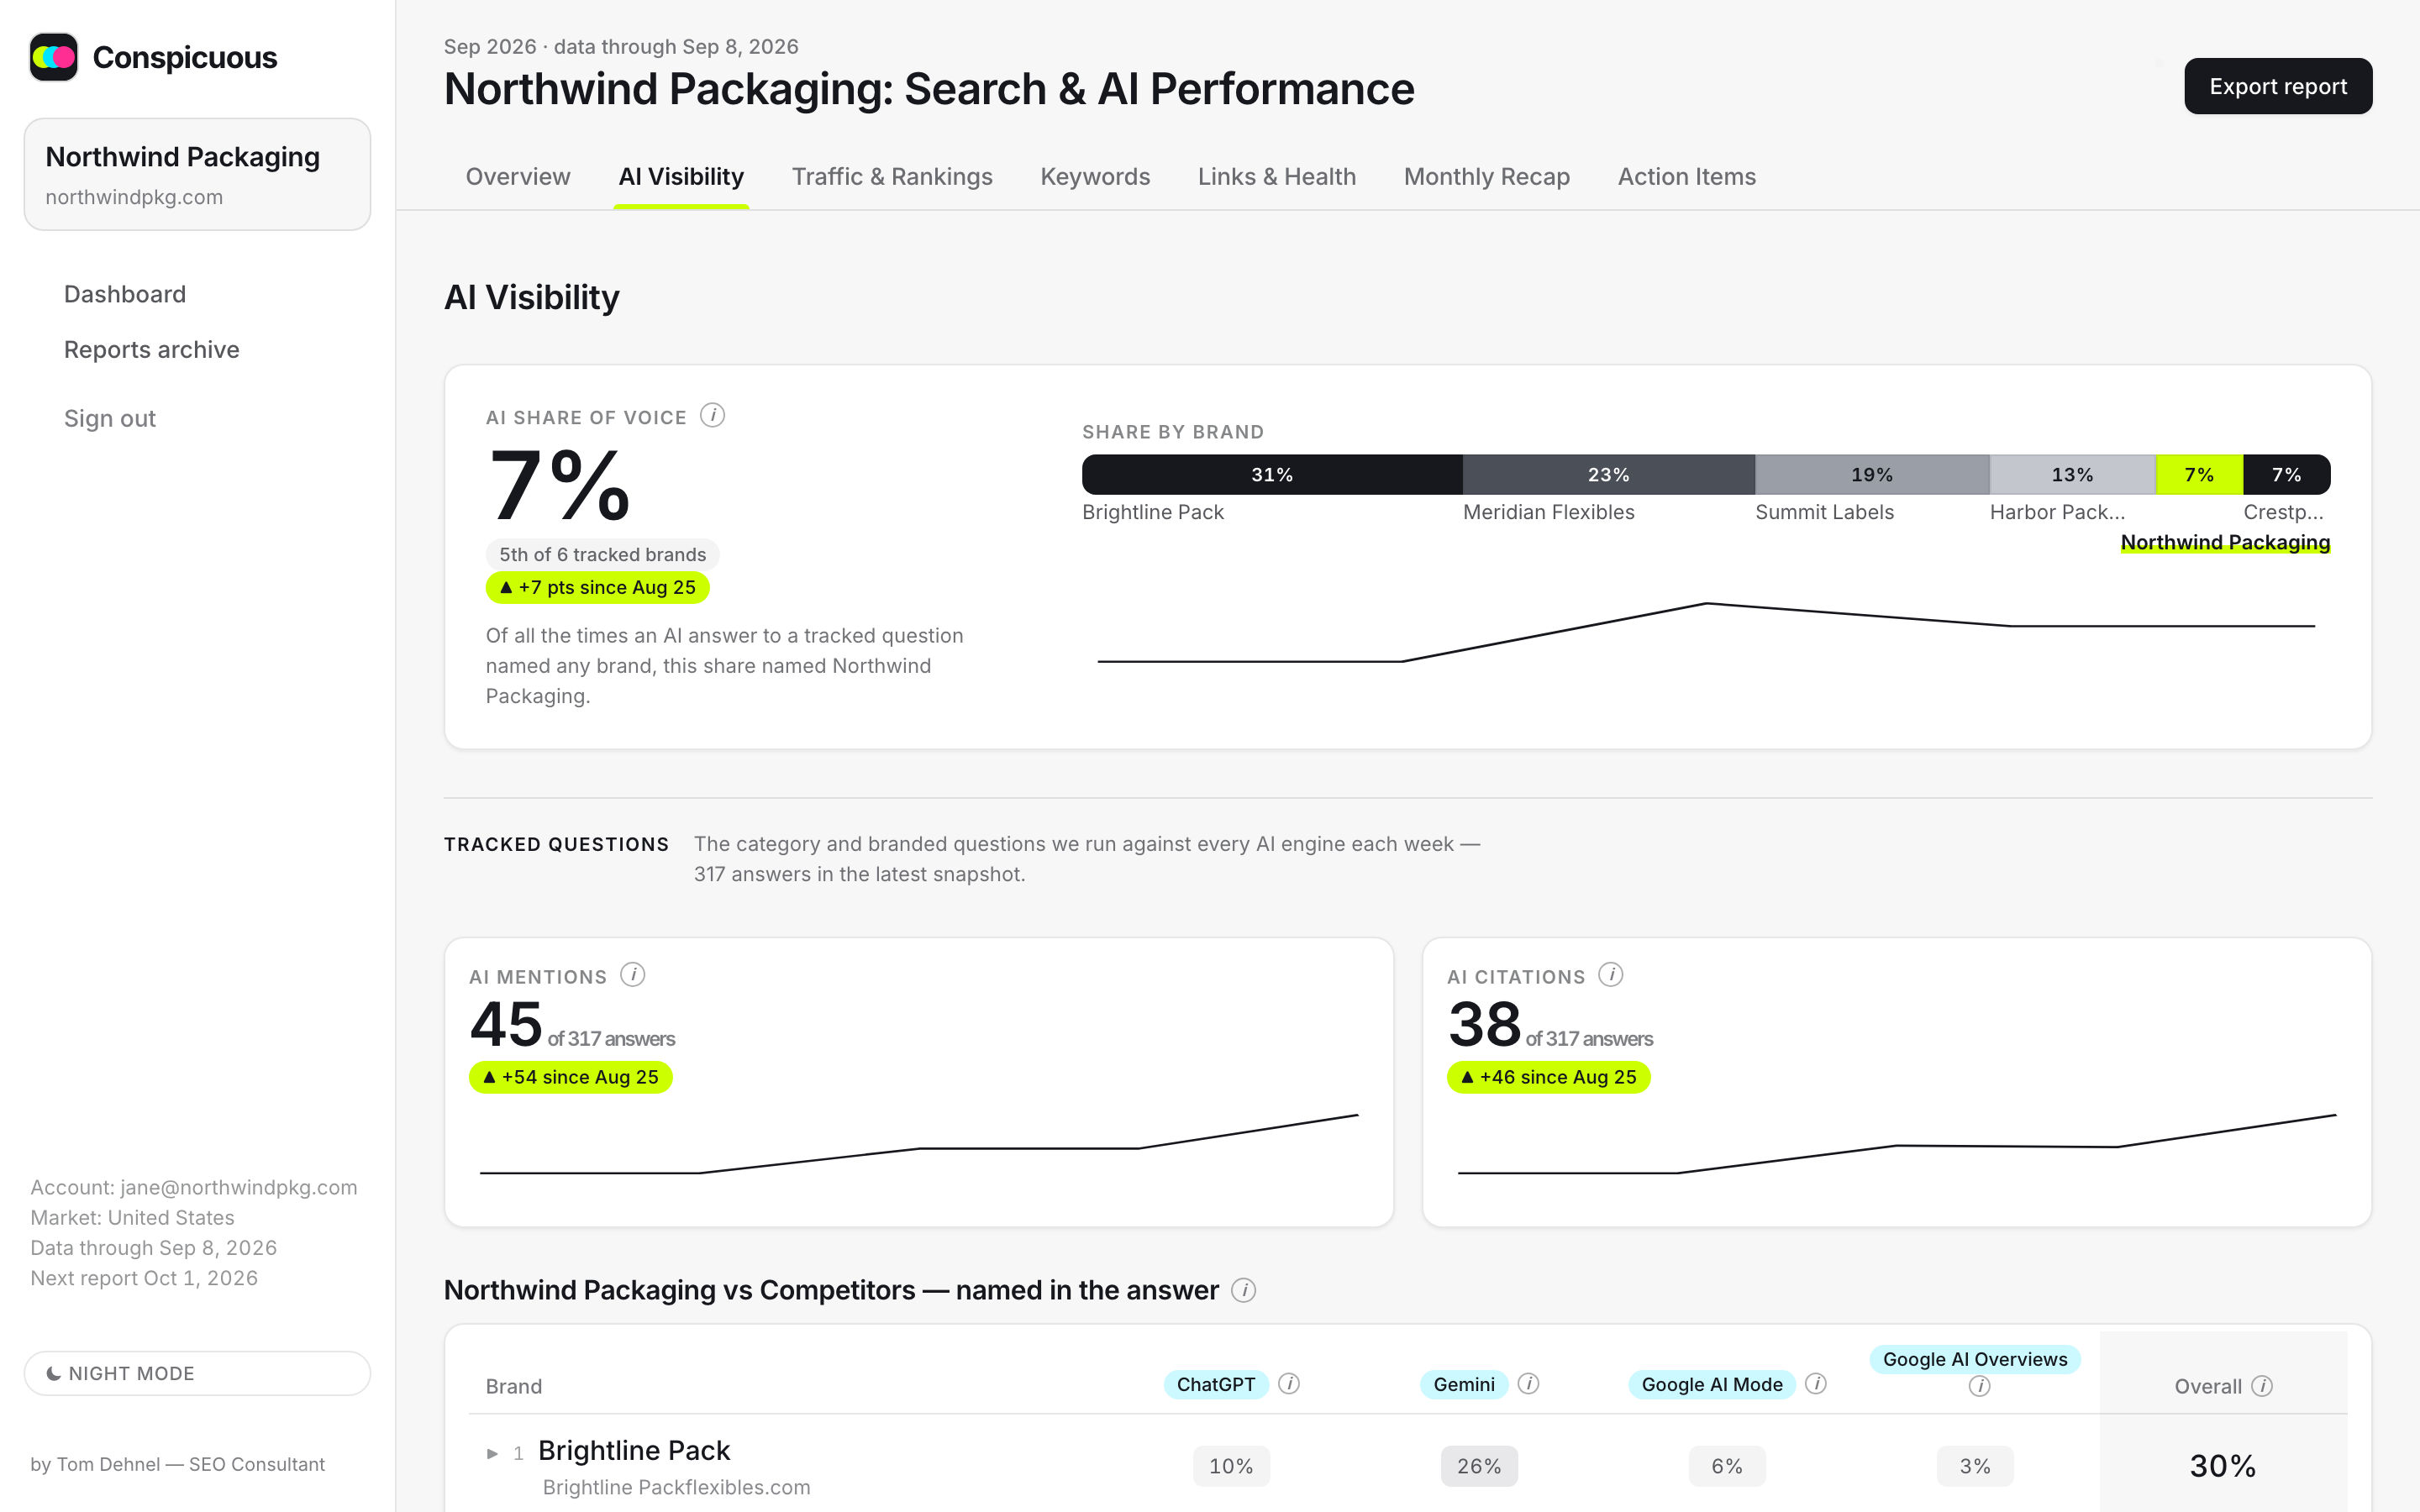Click the highlighted Northwind Packaging brand label
2420x1512 pixels.
[2226, 542]
